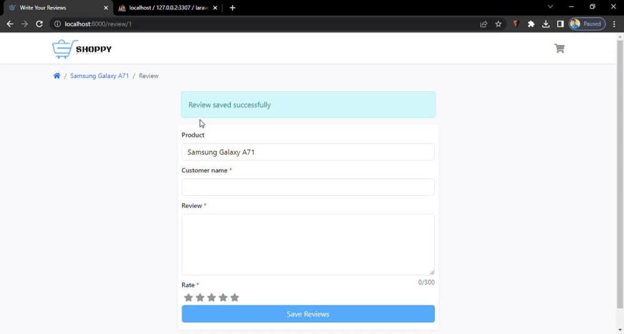
Task: Go back in browser history
Action: pos(10,24)
